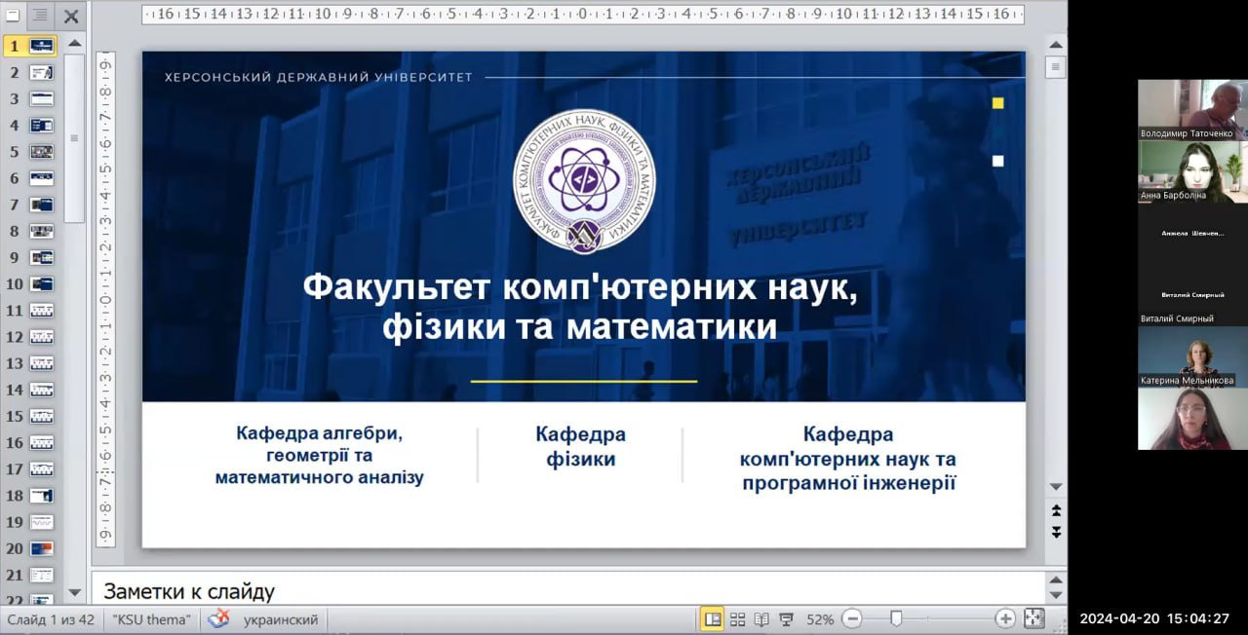This screenshot has width=1248, height=635.
Task: Click the horizontal ruler above the slide
Action: point(582,15)
